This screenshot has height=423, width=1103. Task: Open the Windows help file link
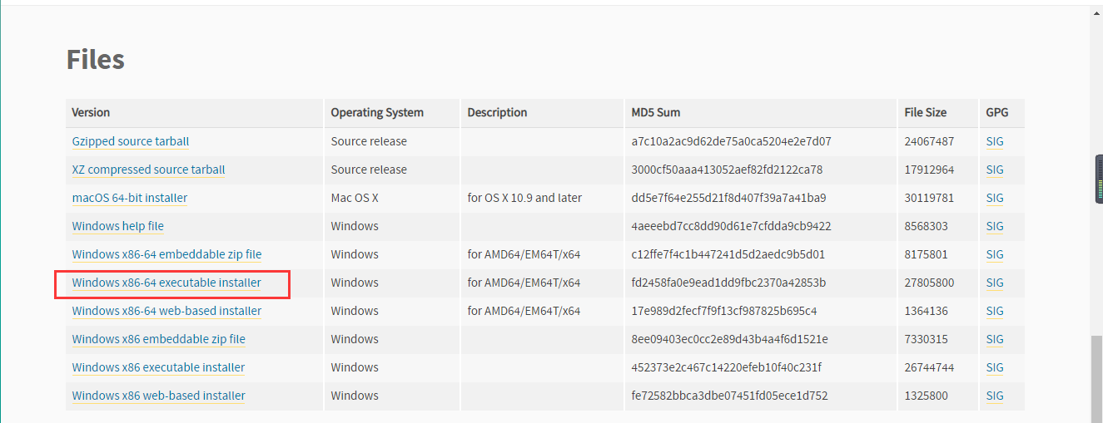click(x=118, y=226)
